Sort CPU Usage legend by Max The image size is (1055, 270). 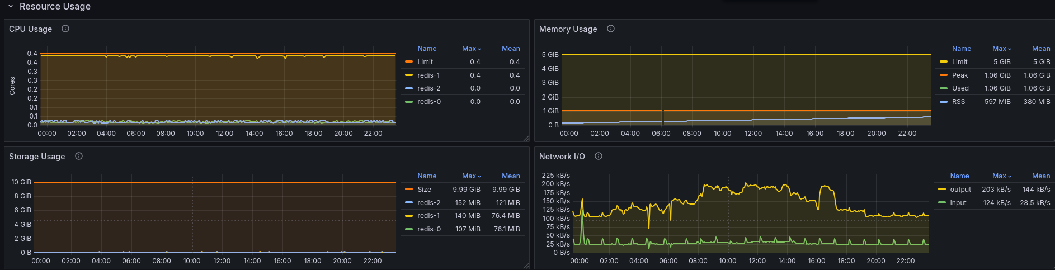tap(471, 49)
